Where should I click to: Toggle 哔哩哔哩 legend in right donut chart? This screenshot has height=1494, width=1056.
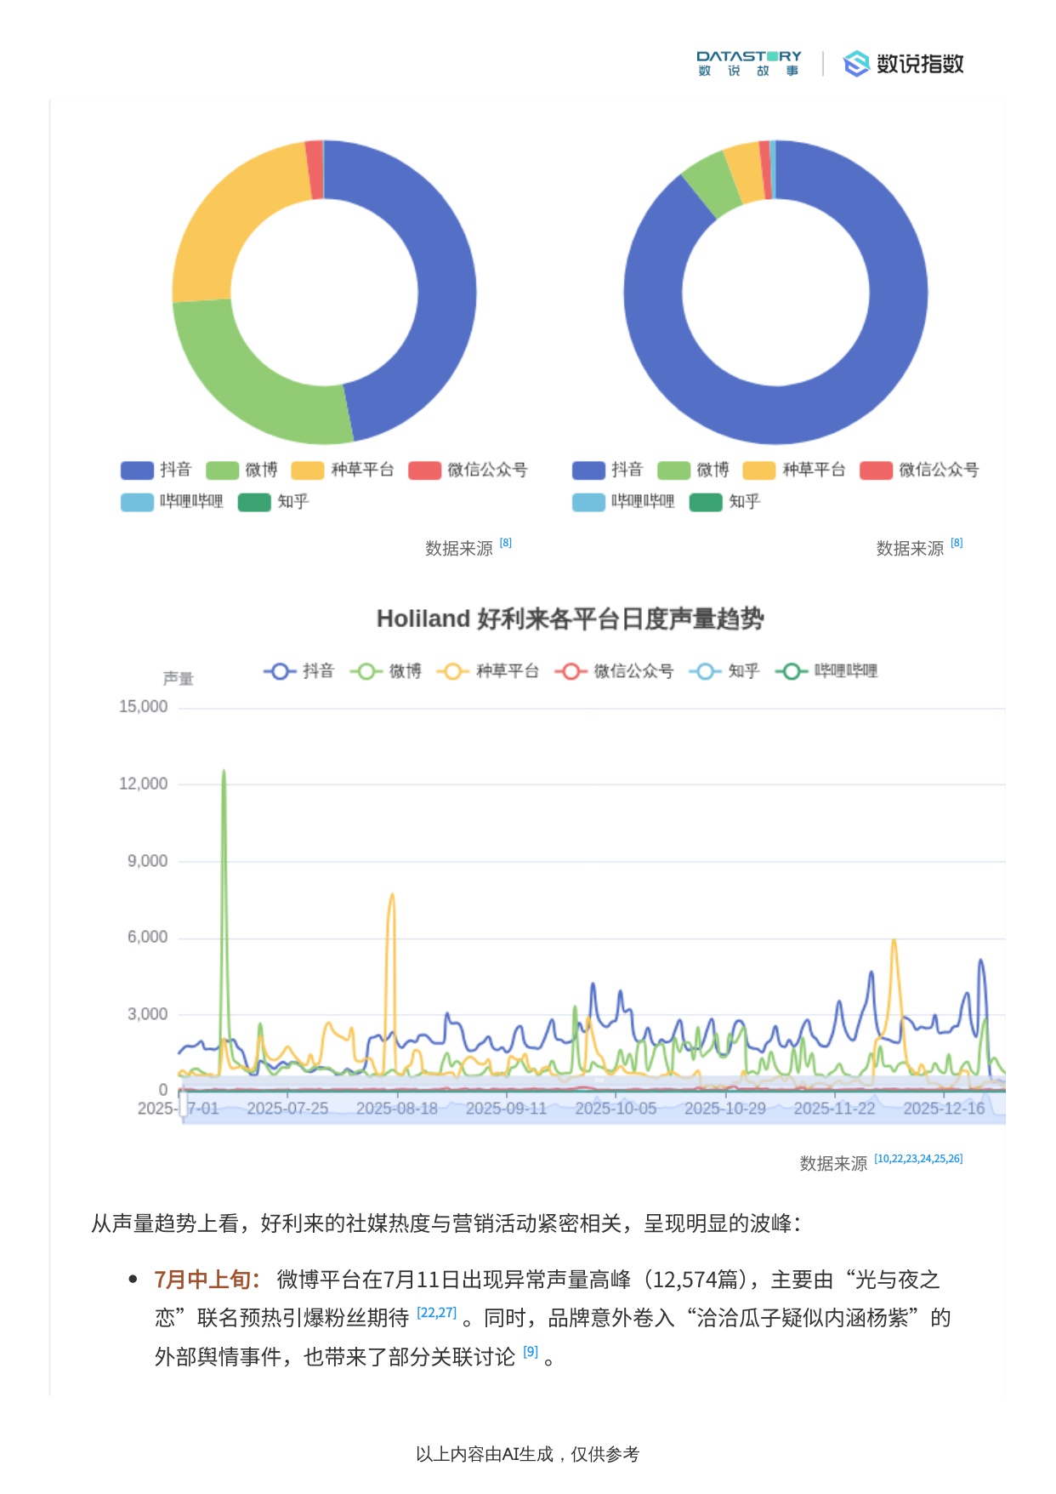point(623,502)
